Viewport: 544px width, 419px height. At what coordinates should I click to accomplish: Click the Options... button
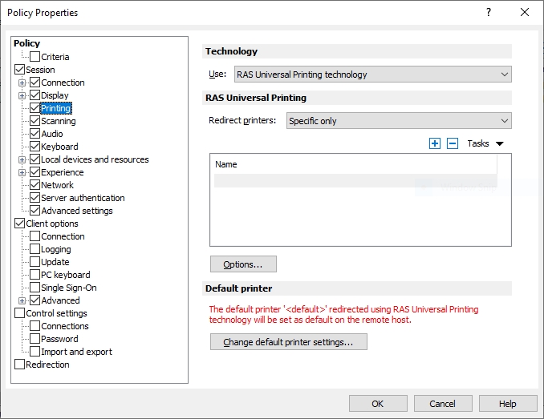point(243,264)
